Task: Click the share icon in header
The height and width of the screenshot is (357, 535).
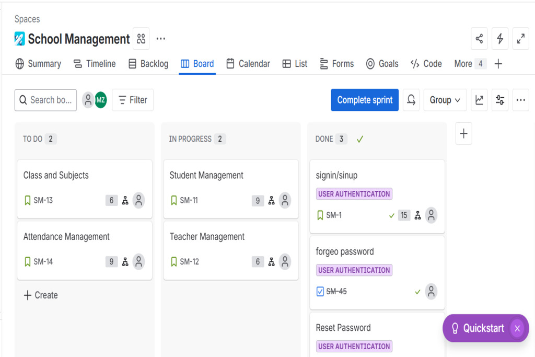Action: tap(479, 39)
